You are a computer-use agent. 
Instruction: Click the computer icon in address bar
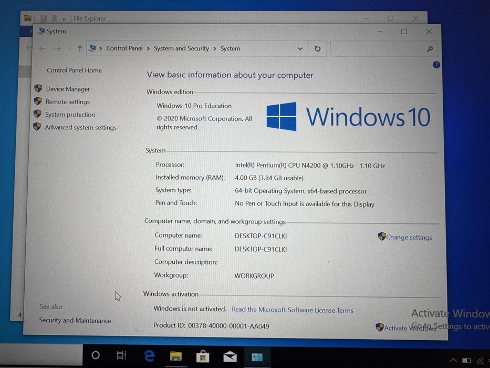(92, 48)
